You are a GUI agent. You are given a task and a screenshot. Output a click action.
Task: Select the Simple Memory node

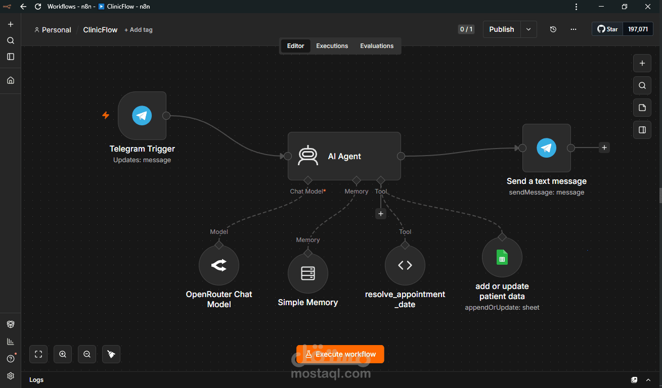(308, 273)
